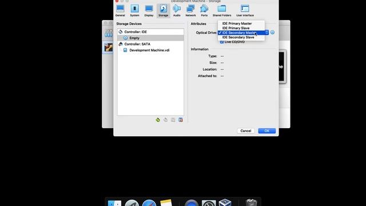The height and width of the screenshot is (206, 366).
Task: Open VirtualBox cube icon in Dock
Action: click(225, 203)
